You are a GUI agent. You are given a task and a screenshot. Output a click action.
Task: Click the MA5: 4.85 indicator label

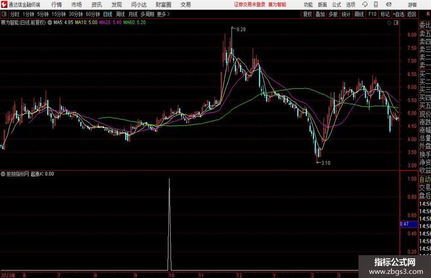(63, 22)
